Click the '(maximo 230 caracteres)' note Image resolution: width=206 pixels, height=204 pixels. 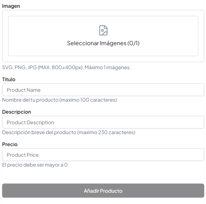(x=106, y=132)
